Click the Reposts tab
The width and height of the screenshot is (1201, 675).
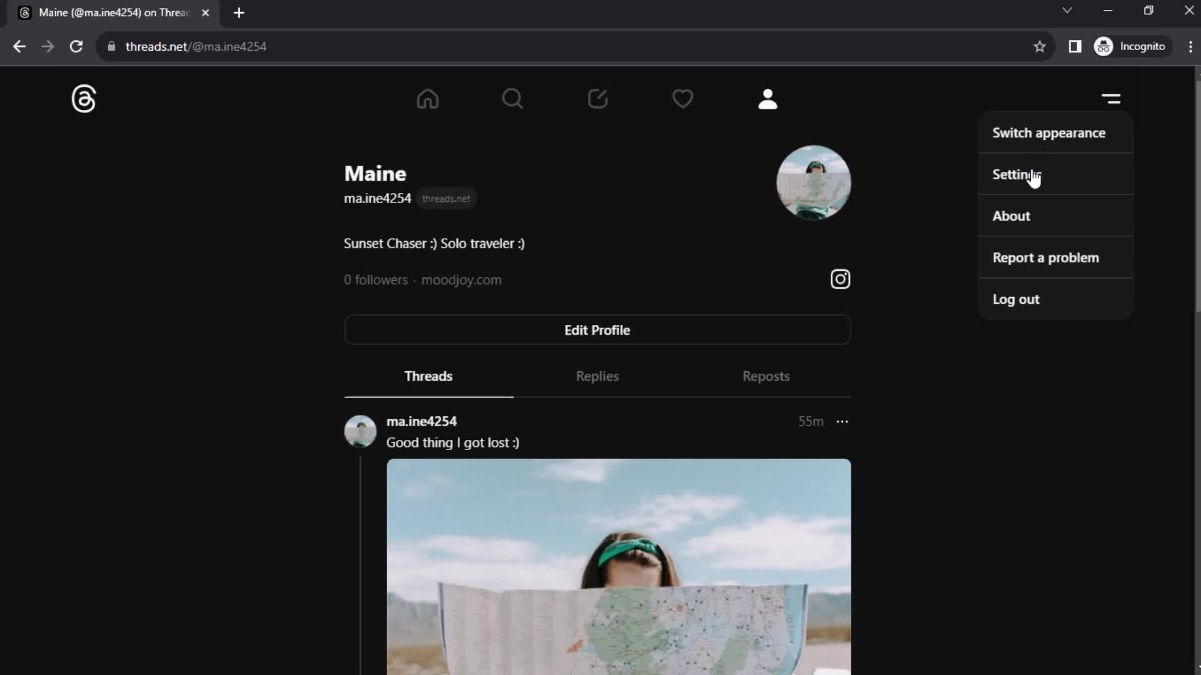coord(766,376)
